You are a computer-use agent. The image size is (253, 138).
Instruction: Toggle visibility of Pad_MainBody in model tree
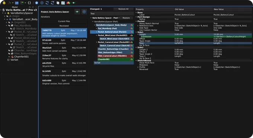coord(9,26)
